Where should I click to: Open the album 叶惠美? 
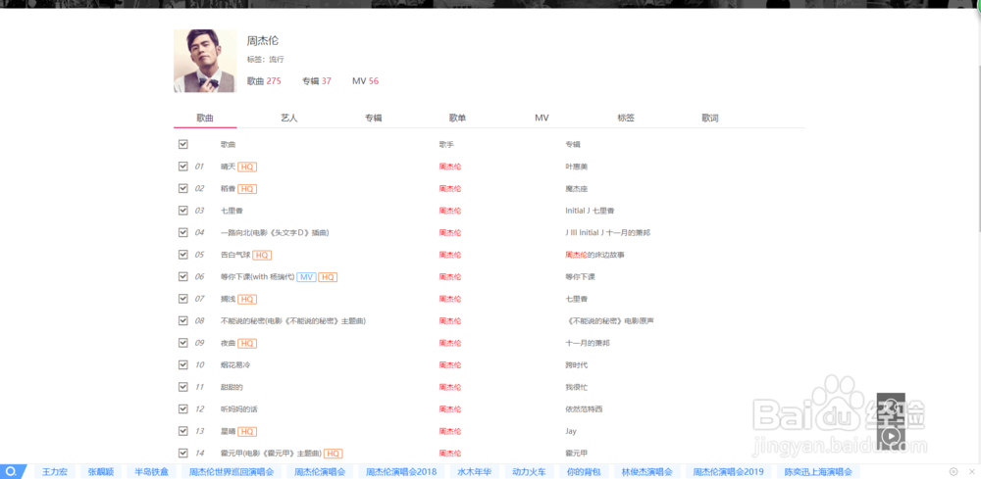576,167
